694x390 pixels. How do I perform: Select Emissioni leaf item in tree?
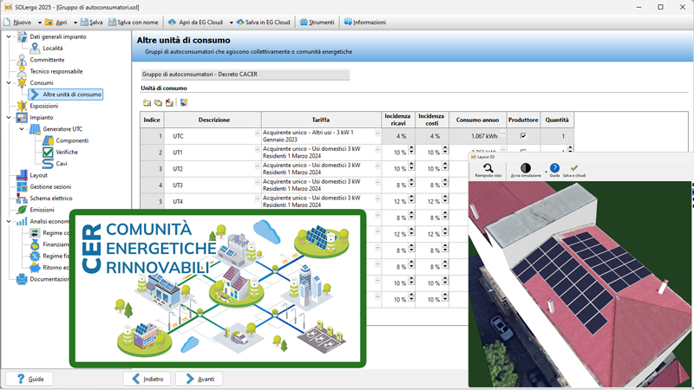point(42,210)
